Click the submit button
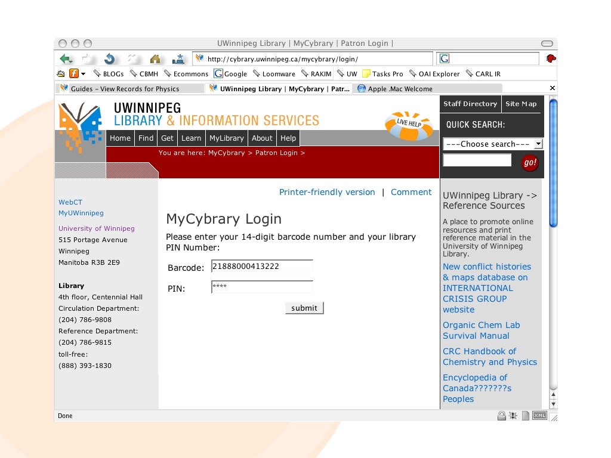The image size is (611, 458). coord(304,308)
